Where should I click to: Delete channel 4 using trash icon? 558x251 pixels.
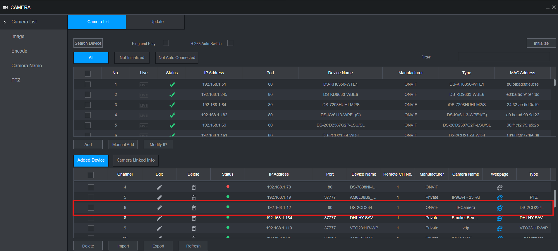193,187
